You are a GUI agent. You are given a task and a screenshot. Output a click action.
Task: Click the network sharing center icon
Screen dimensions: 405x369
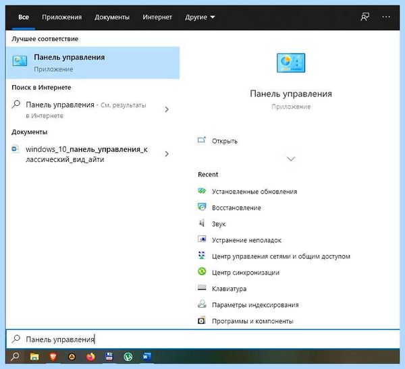[202, 256]
